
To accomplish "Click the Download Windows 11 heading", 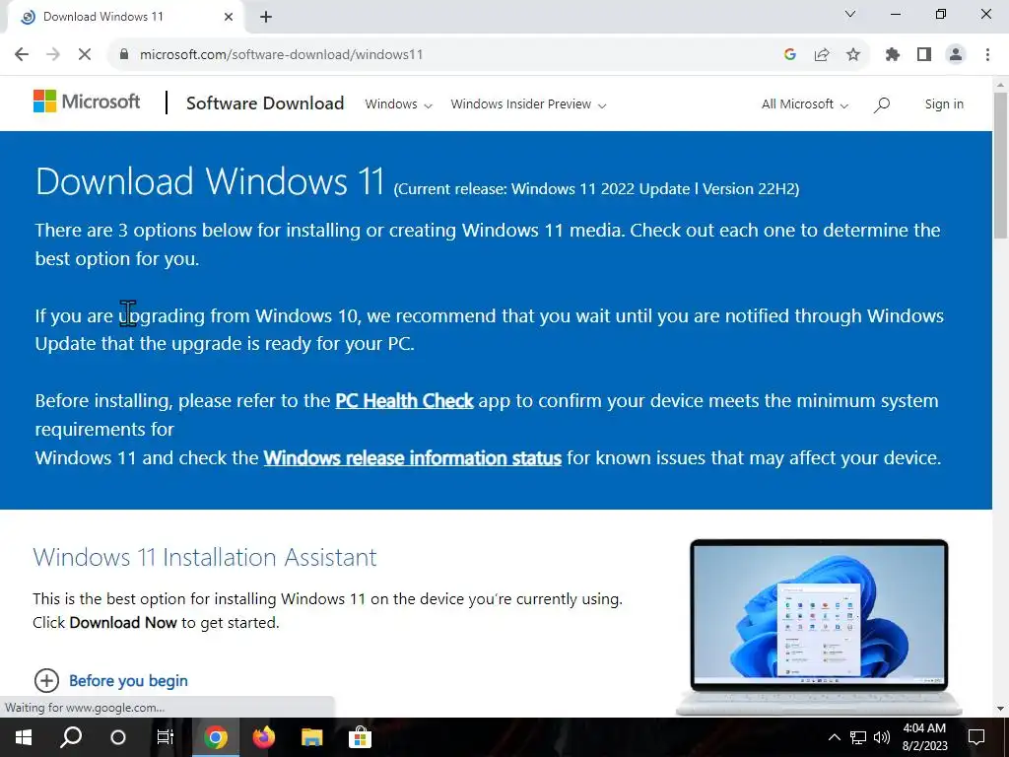I will (x=210, y=181).
